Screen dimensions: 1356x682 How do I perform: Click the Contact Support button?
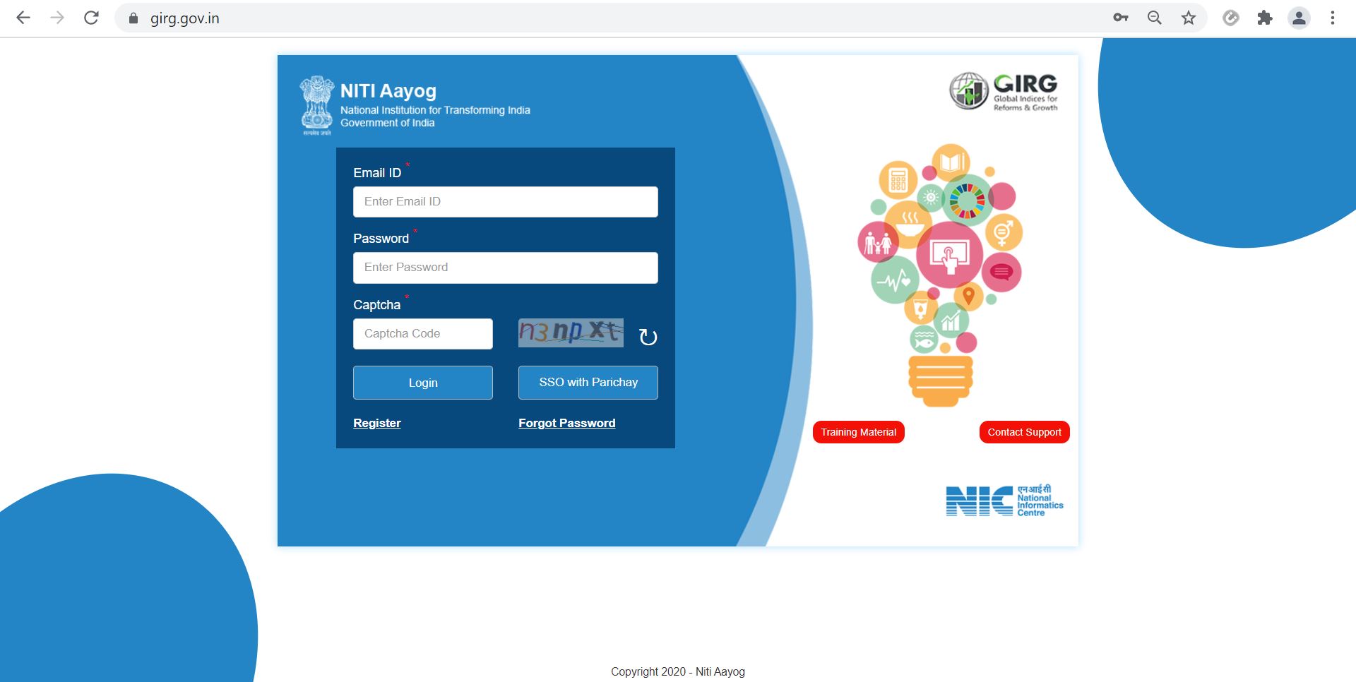click(x=1025, y=432)
